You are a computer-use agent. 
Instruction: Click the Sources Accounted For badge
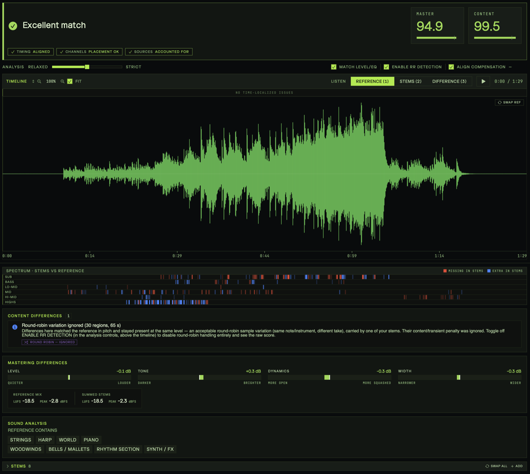[x=159, y=52]
